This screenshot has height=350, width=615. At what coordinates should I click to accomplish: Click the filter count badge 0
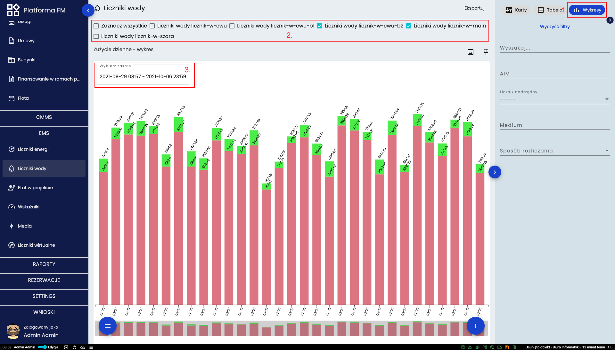click(610, 20)
